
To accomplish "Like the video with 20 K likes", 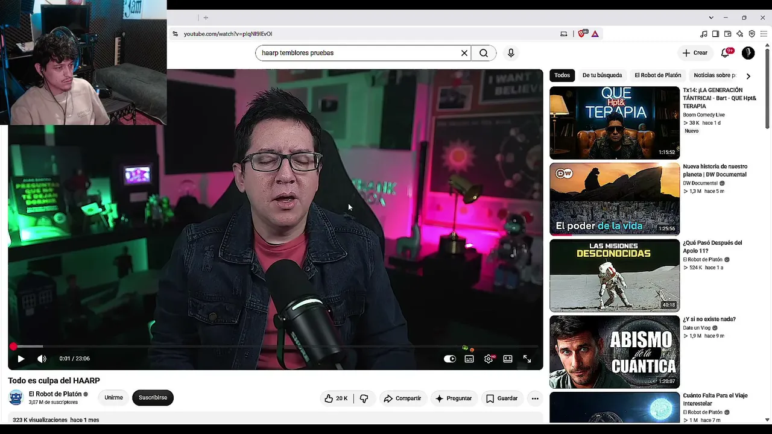I will [x=336, y=398].
